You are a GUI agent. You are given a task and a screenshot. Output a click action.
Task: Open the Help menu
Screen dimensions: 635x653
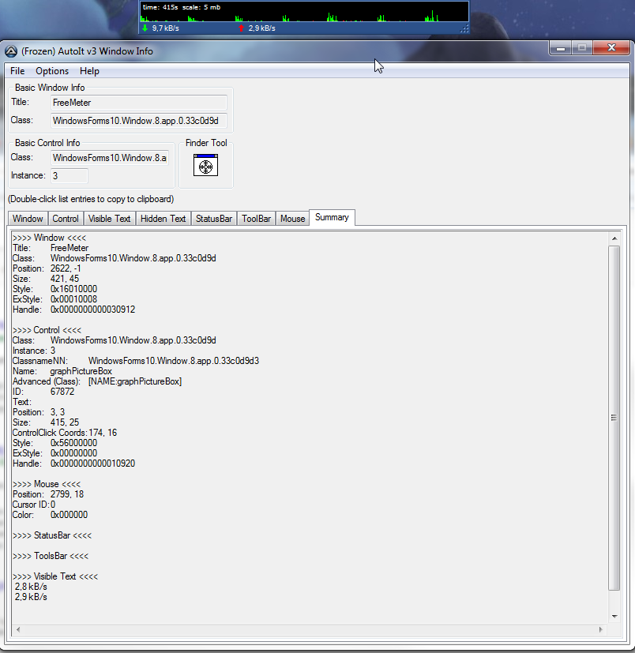pyautogui.click(x=89, y=71)
